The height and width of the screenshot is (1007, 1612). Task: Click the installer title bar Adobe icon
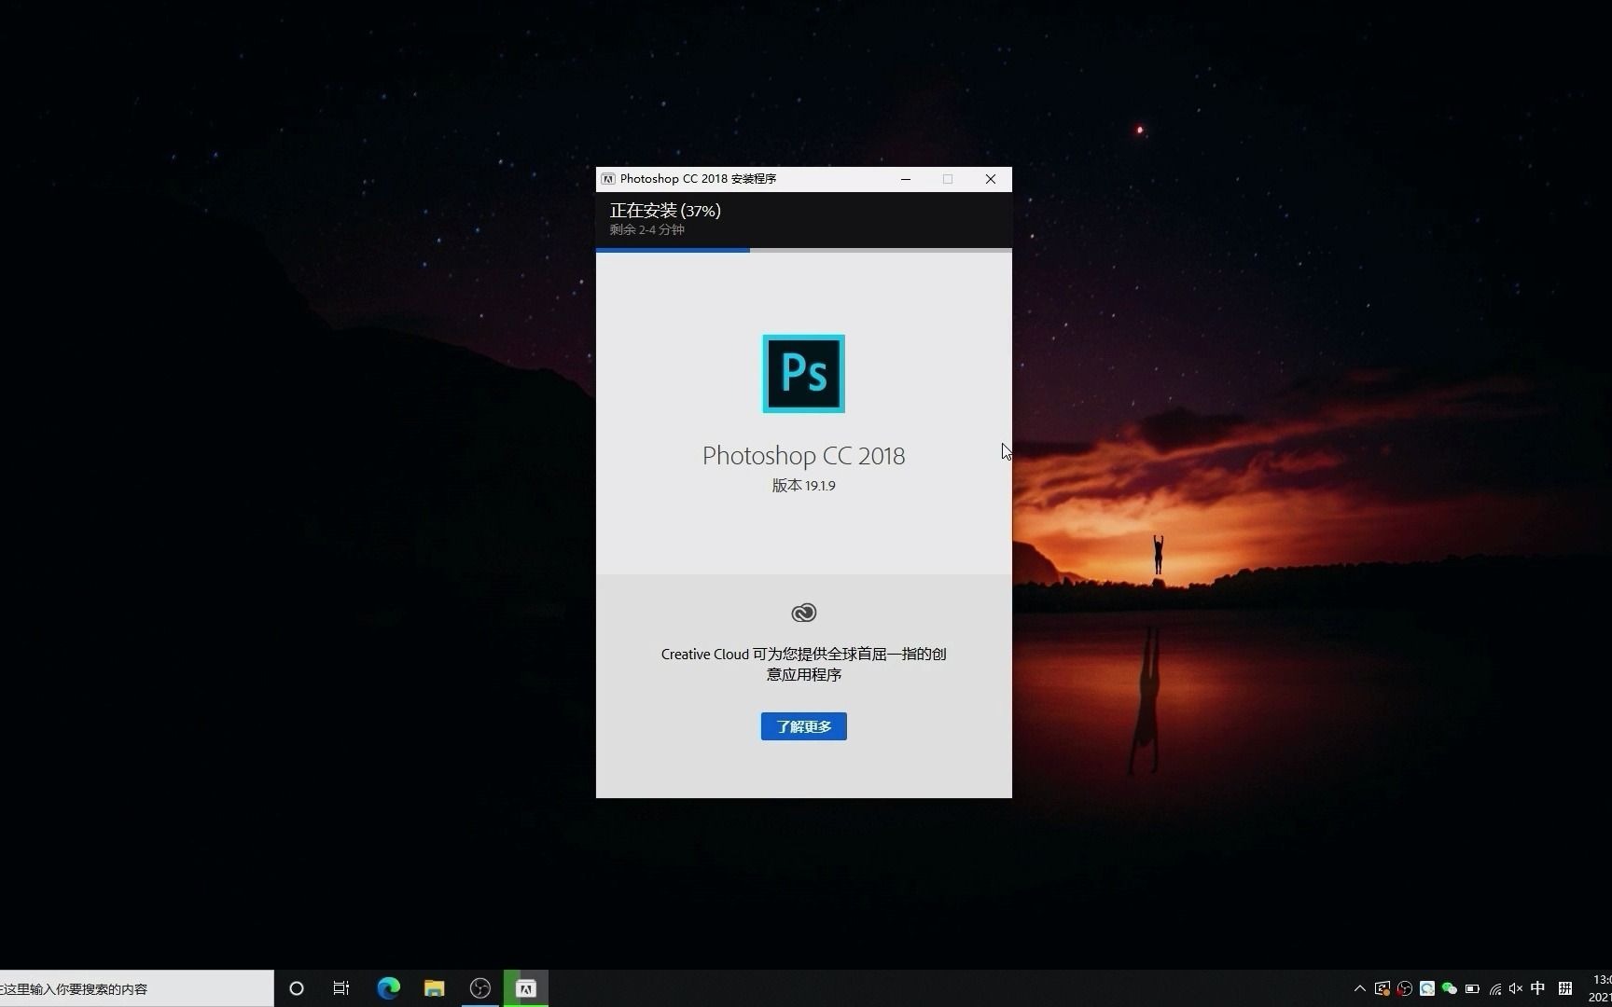pyautogui.click(x=608, y=179)
